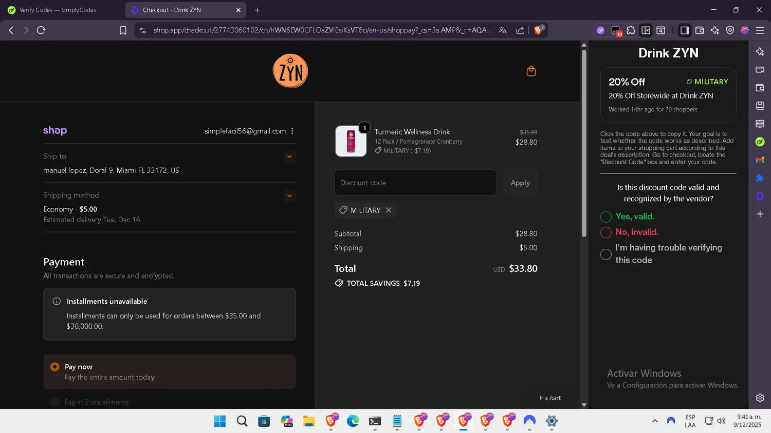This screenshot has width=771, height=433.
Task: Open Reading list icon in the sidebar
Action: [760, 124]
